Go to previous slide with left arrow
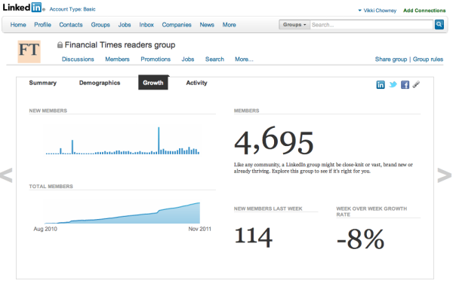453x283 pixels. [x=6, y=175]
